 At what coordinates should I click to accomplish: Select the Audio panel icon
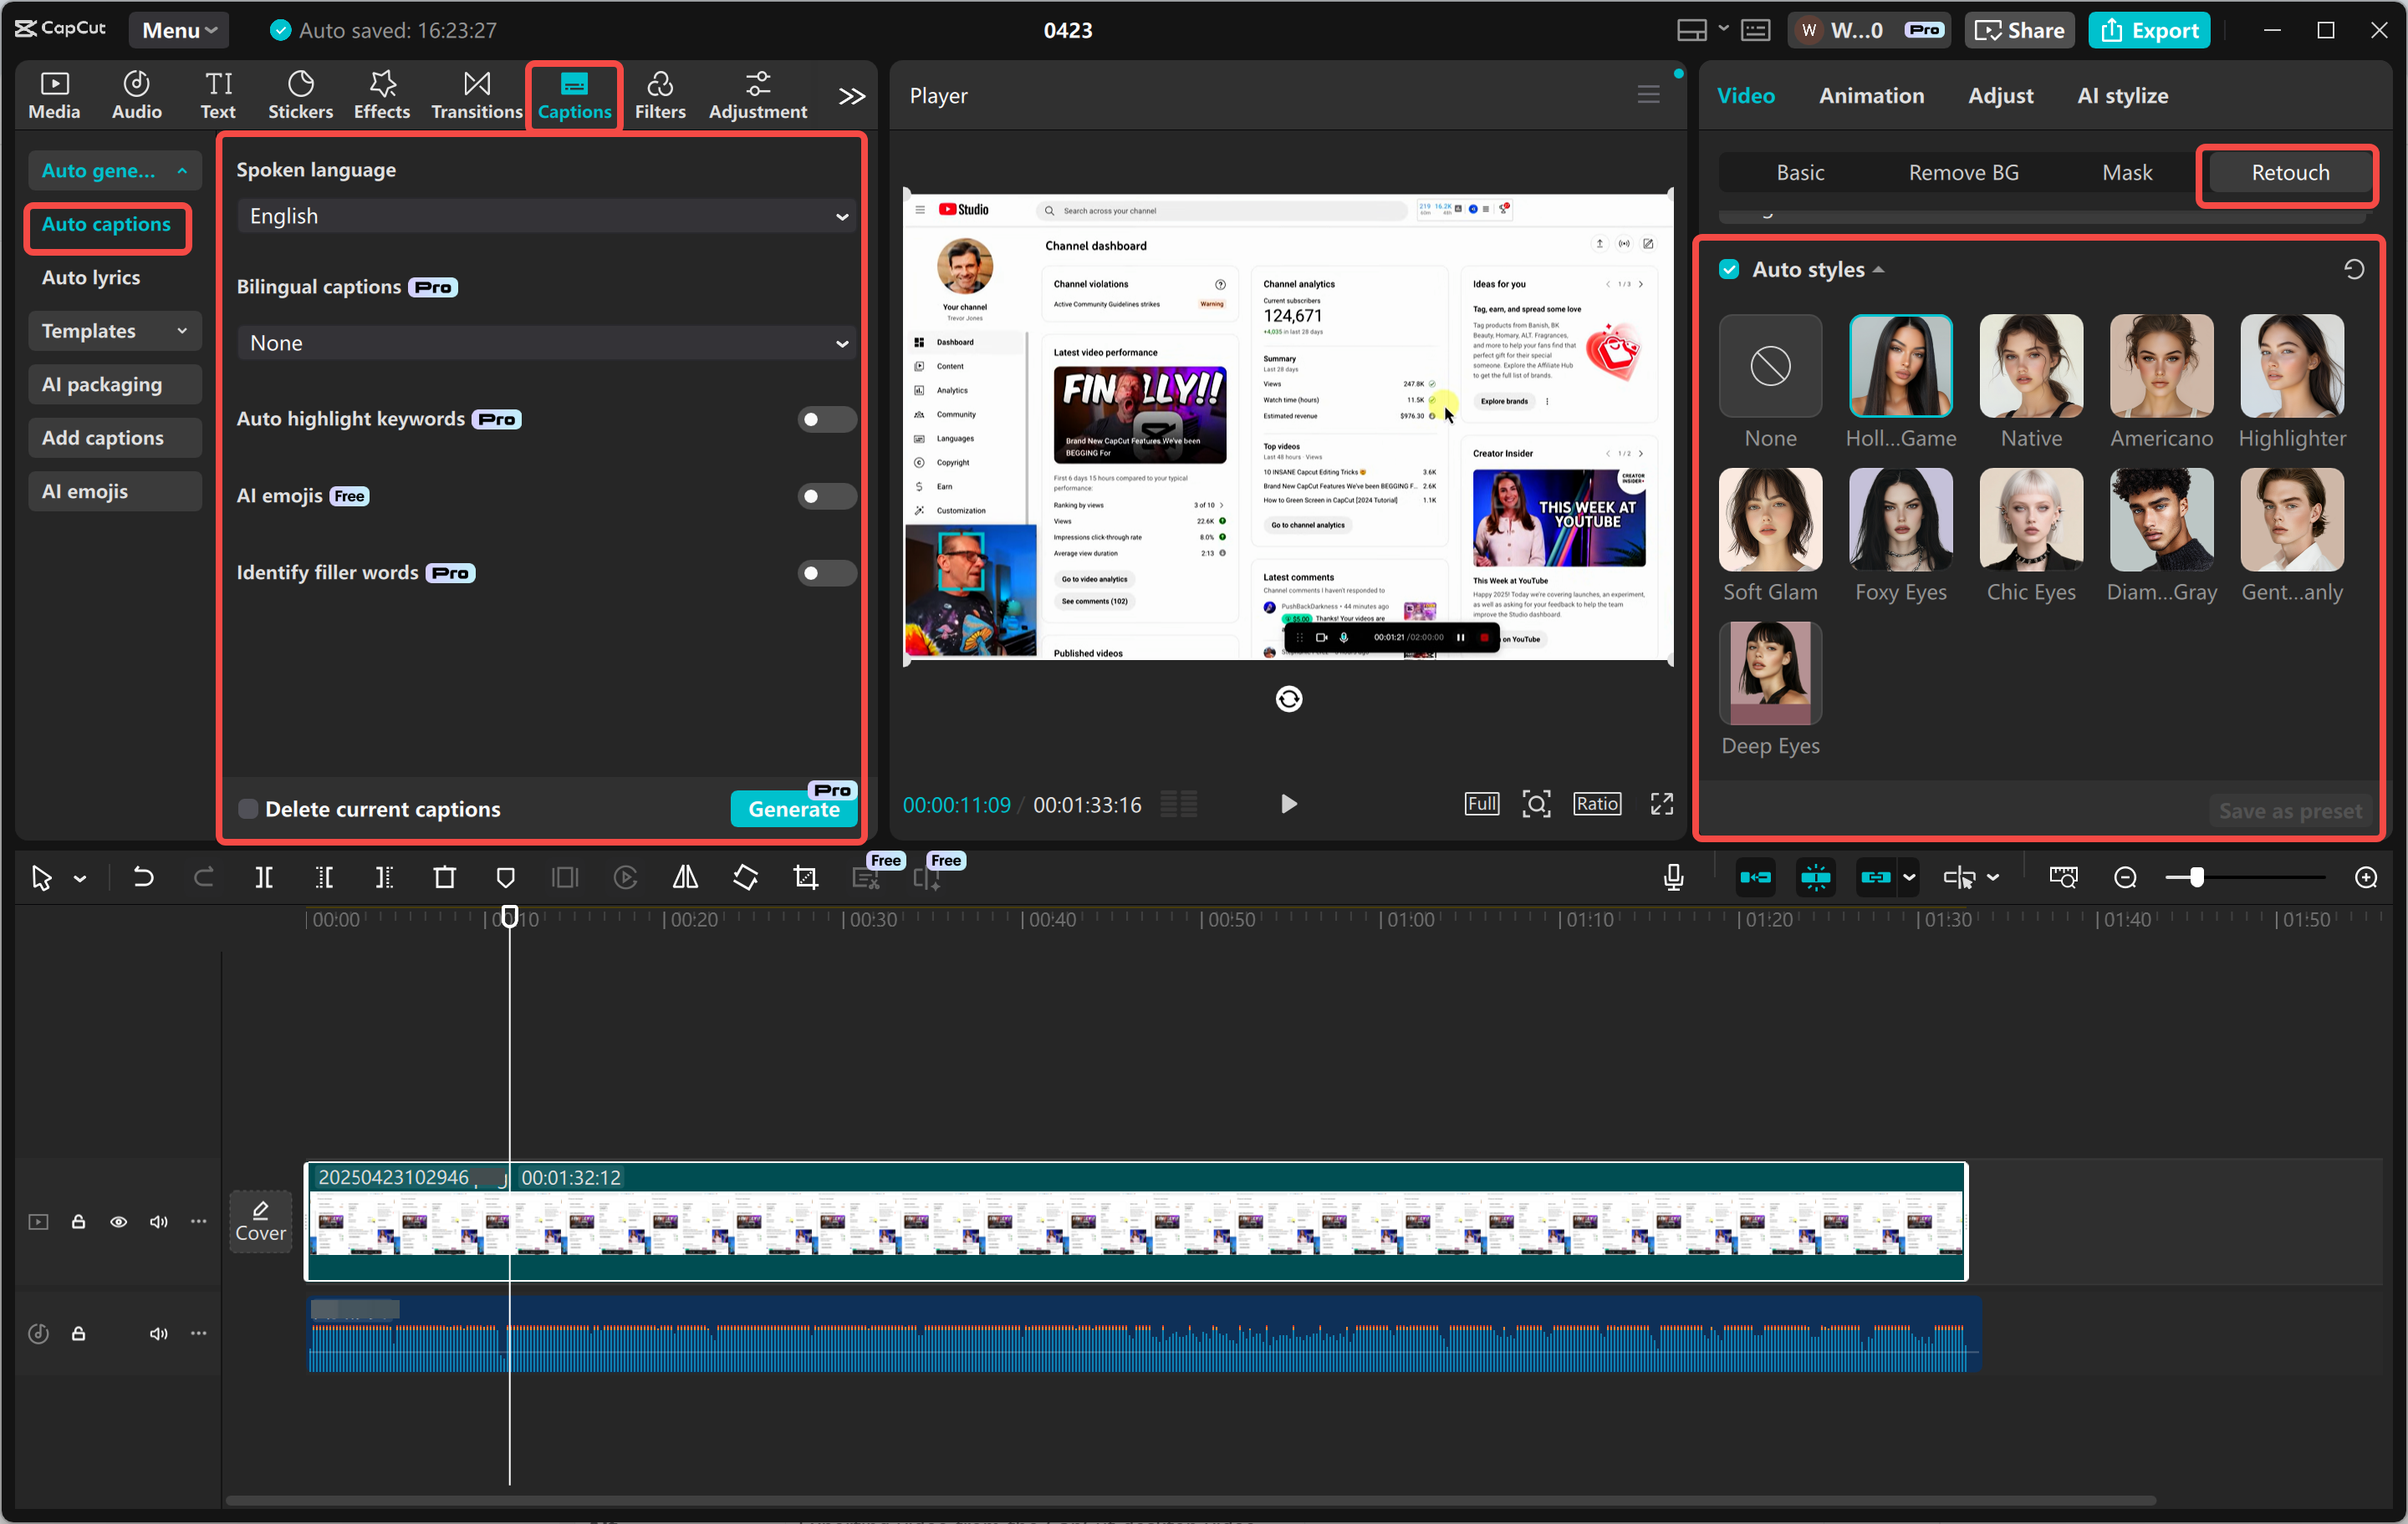136,94
